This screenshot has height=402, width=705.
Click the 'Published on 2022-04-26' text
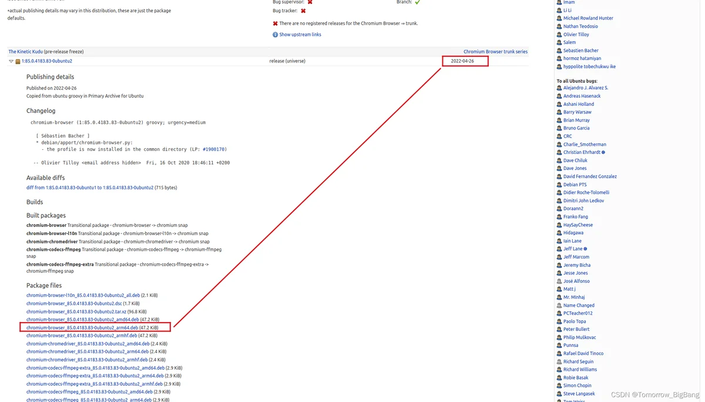click(53, 88)
